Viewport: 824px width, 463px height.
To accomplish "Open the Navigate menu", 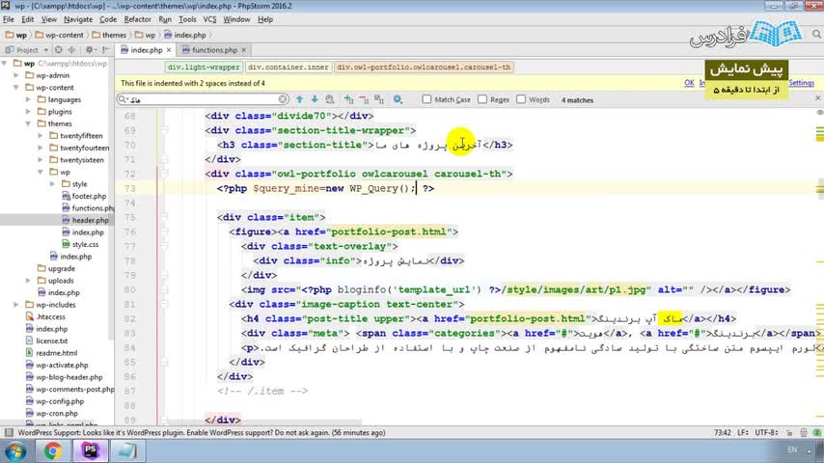I will 78,19.
